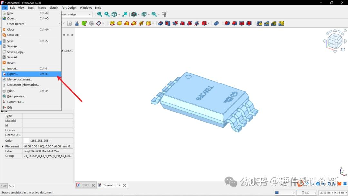Select the Pocket tool
The image size is (348, 196).
tap(160, 23)
